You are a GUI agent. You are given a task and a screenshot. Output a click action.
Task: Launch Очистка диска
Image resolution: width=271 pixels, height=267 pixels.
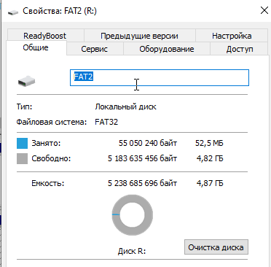(216, 247)
